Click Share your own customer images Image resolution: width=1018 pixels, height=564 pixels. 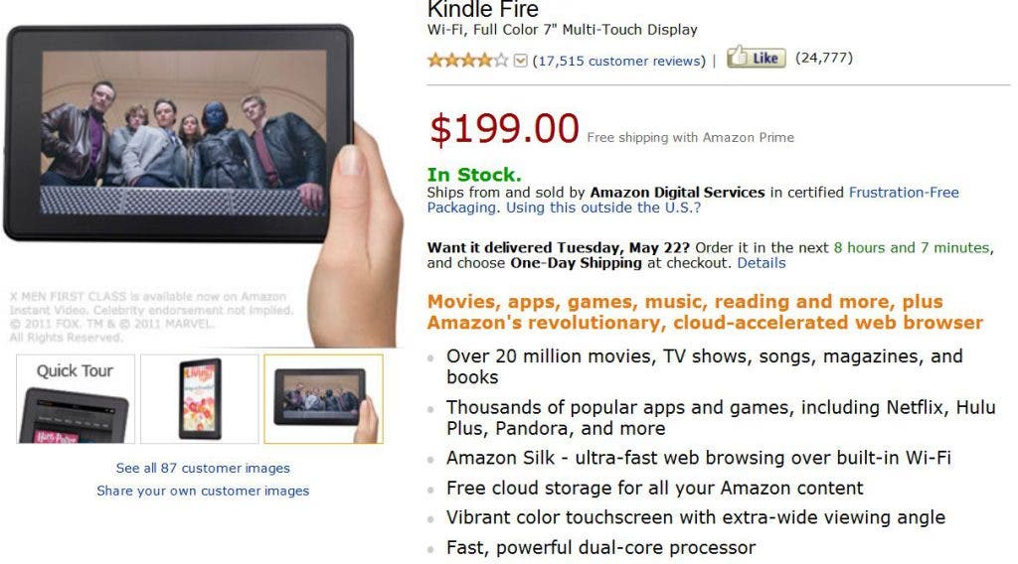pyautogui.click(x=203, y=491)
